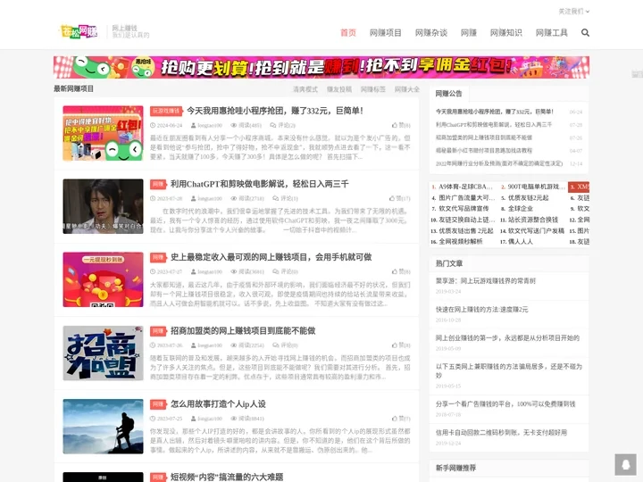Click the 赚友投稿 link
This screenshot has width=643, height=482.
[x=339, y=89]
